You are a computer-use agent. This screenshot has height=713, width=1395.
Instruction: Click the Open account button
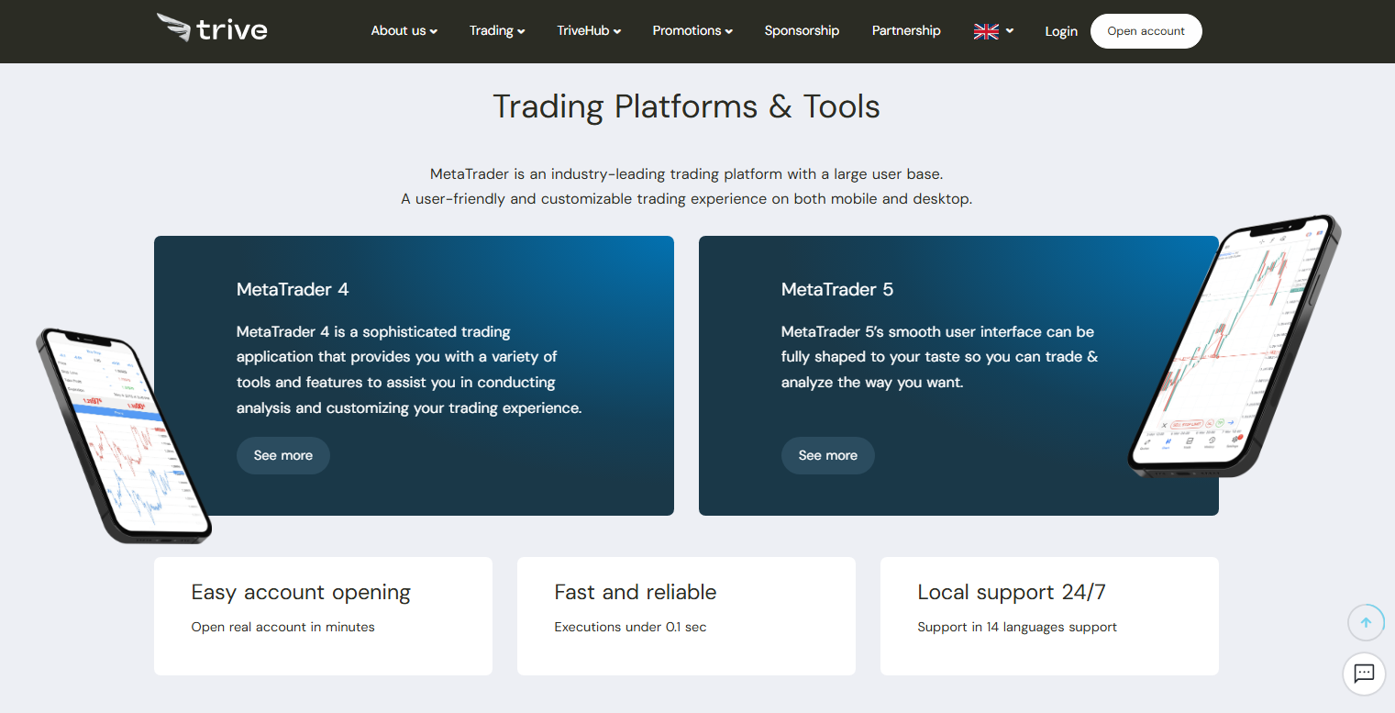(x=1146, y=31)
